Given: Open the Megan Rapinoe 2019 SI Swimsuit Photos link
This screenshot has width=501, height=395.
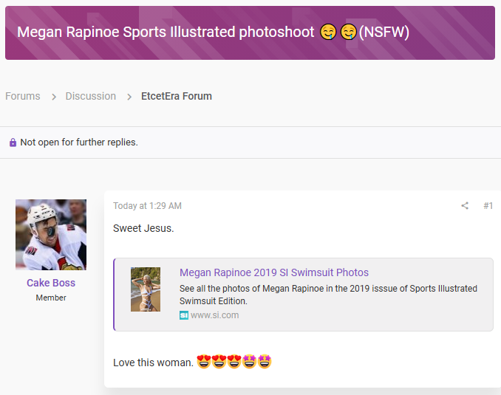Looking at the screenshot, I should point(274,272).
